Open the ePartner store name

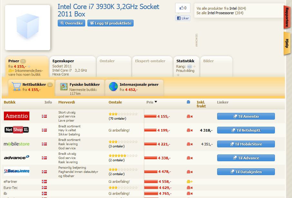tap(10, 182)
